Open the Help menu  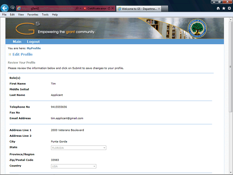[x=55, y=15]
